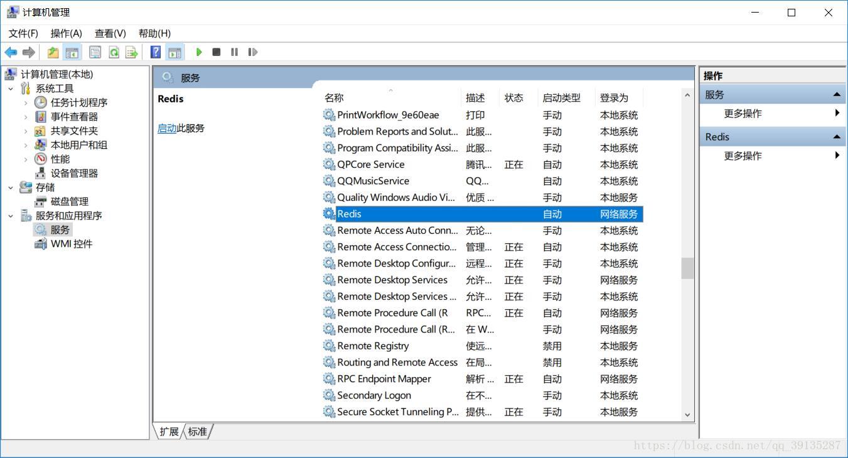Expand the 共享文件夹 tree node
The height and width of the screenshot is (458, 848).
[x=26, y=131]
